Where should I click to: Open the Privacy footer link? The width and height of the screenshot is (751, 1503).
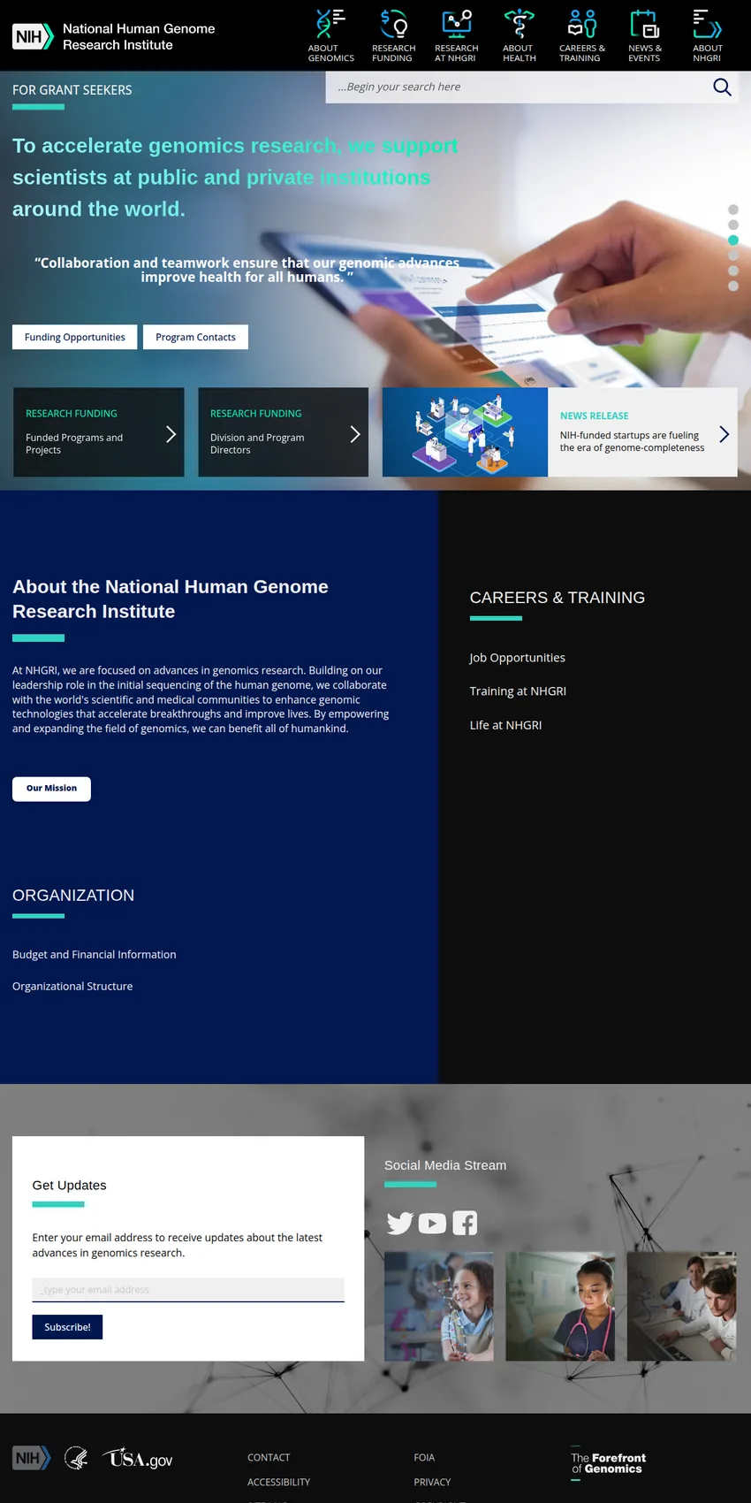(432, 1483)
